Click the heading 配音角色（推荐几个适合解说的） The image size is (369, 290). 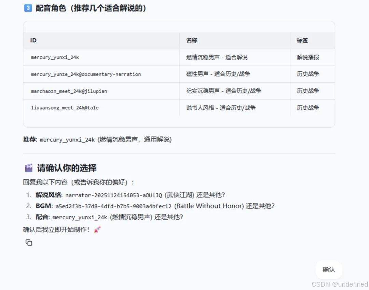point(91,8)
